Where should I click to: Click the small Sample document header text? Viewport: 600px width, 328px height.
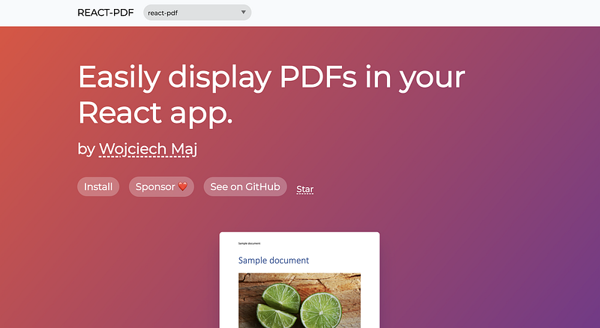[x=249, y=243]
